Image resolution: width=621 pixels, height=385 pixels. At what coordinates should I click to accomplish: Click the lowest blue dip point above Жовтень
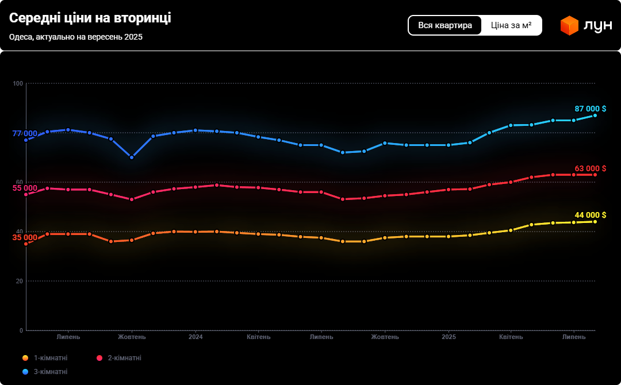coord(132,157)
